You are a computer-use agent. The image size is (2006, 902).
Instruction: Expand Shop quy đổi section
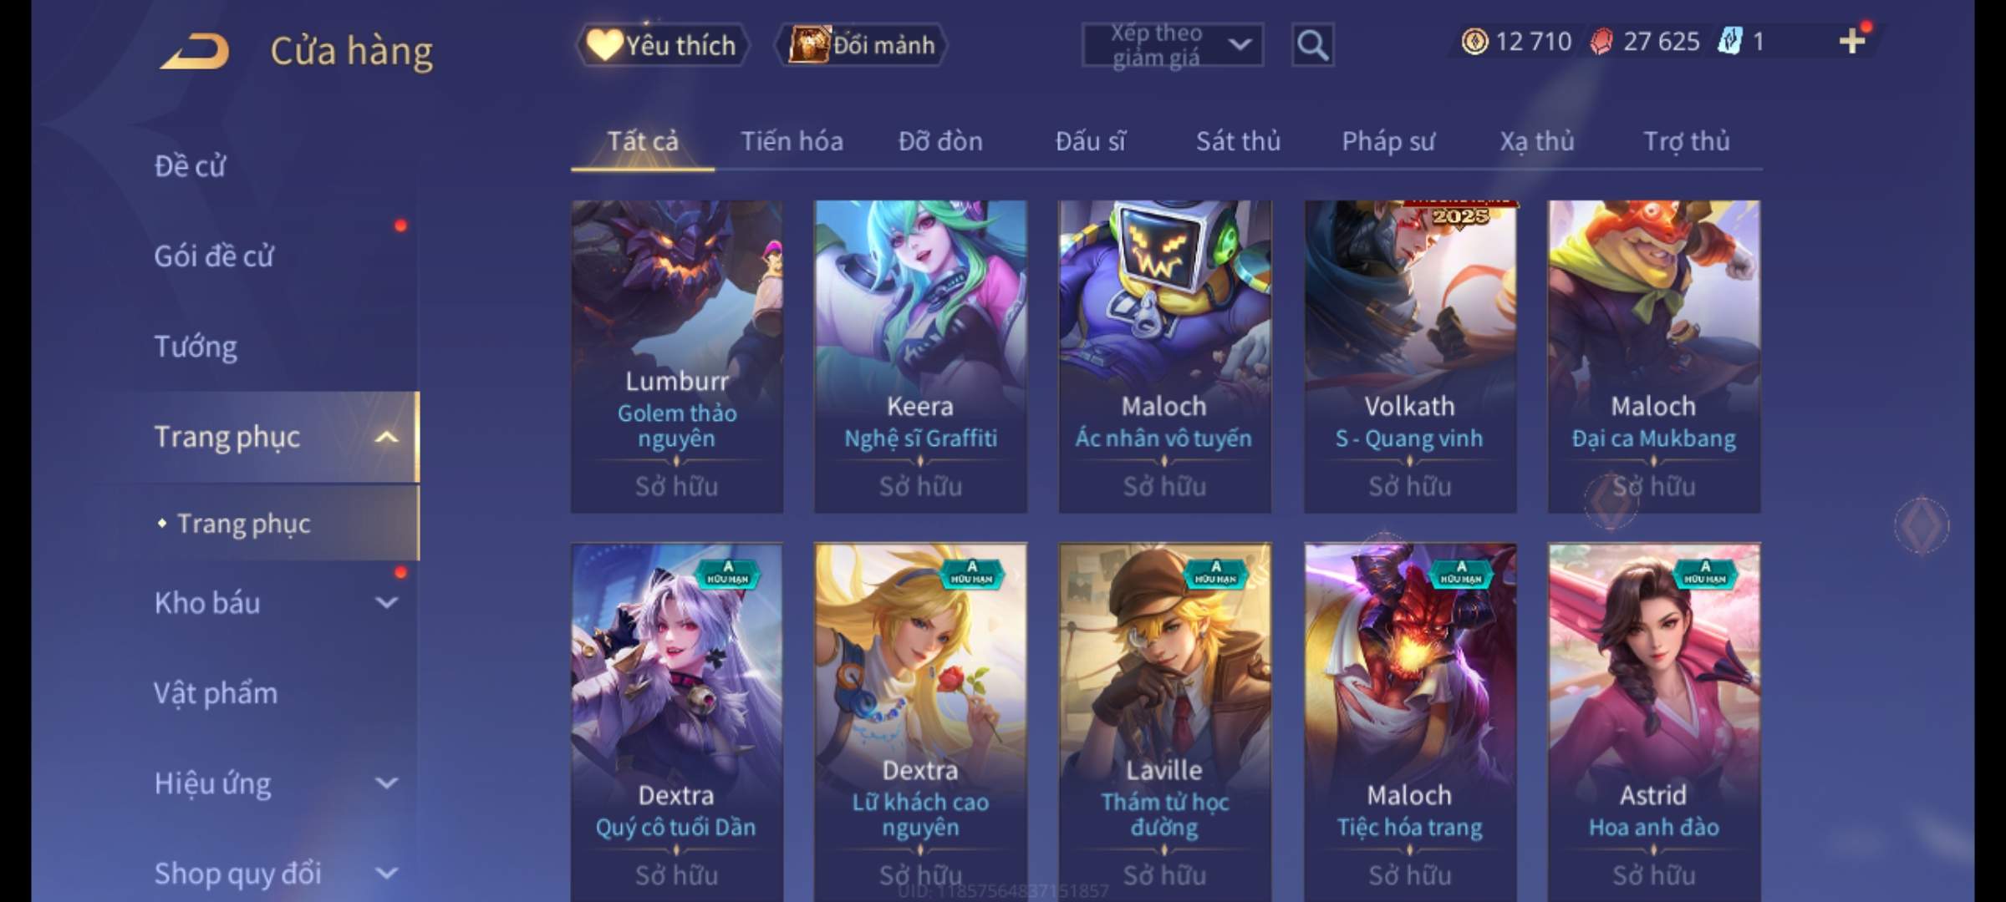click(x=386, y=874)
